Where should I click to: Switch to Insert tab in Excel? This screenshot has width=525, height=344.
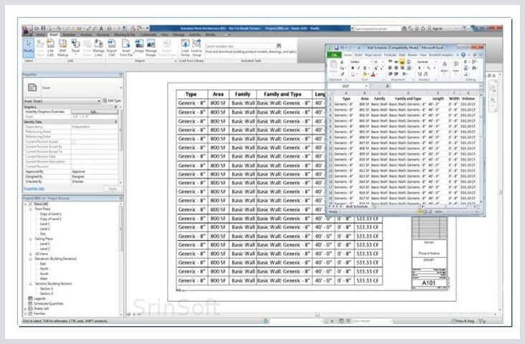pos(359,54)
